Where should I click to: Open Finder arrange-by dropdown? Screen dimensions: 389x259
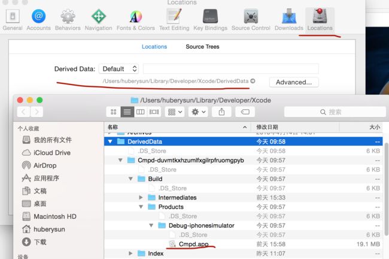point(175,112)
